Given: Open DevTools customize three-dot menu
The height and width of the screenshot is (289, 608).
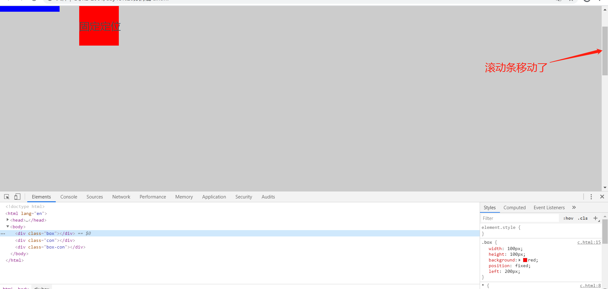Looking at the screenshot, I should (591, 197).
